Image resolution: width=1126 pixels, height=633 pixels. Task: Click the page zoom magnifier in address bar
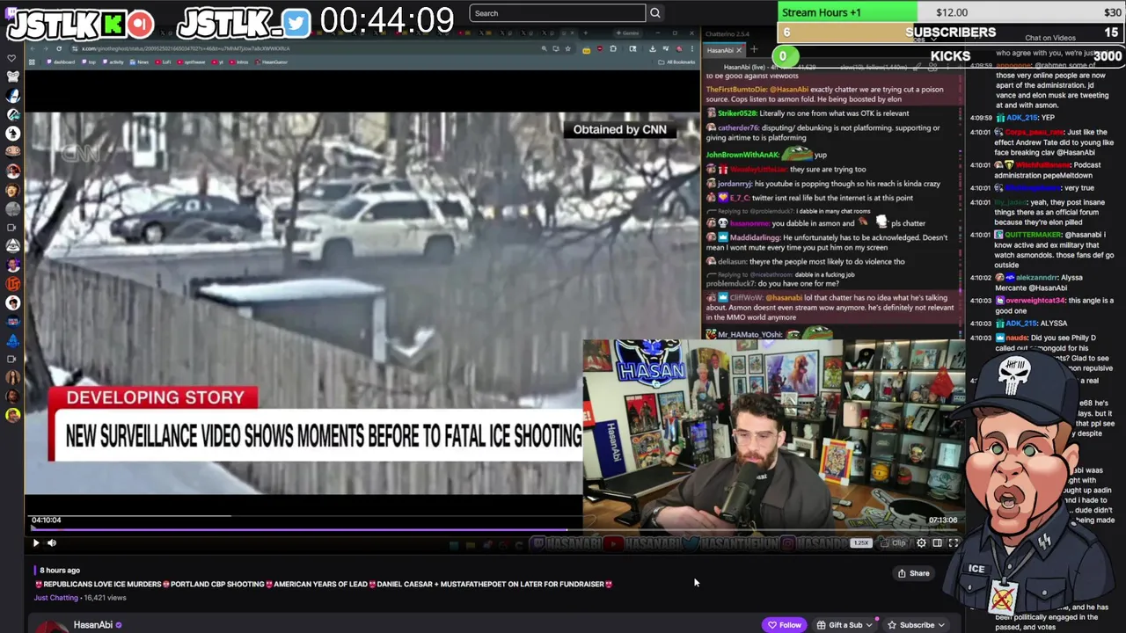pyautogui.click(x=545, y=48)
